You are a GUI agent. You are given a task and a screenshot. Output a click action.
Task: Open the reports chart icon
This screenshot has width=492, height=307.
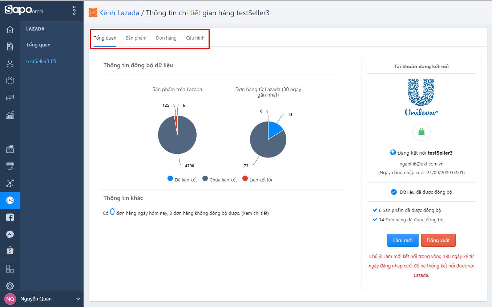10,115
